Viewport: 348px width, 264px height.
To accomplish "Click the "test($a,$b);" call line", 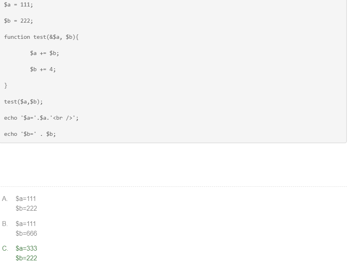I will point(23,101).
